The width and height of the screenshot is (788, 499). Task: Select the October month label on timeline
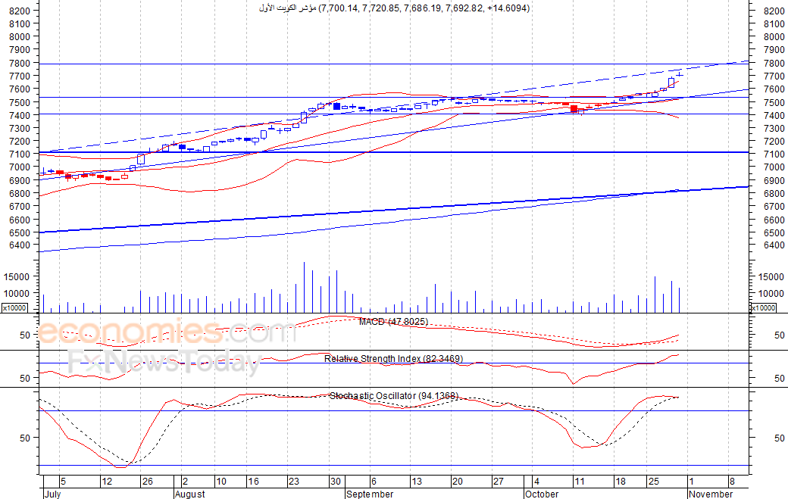click(x=542, y=494)
